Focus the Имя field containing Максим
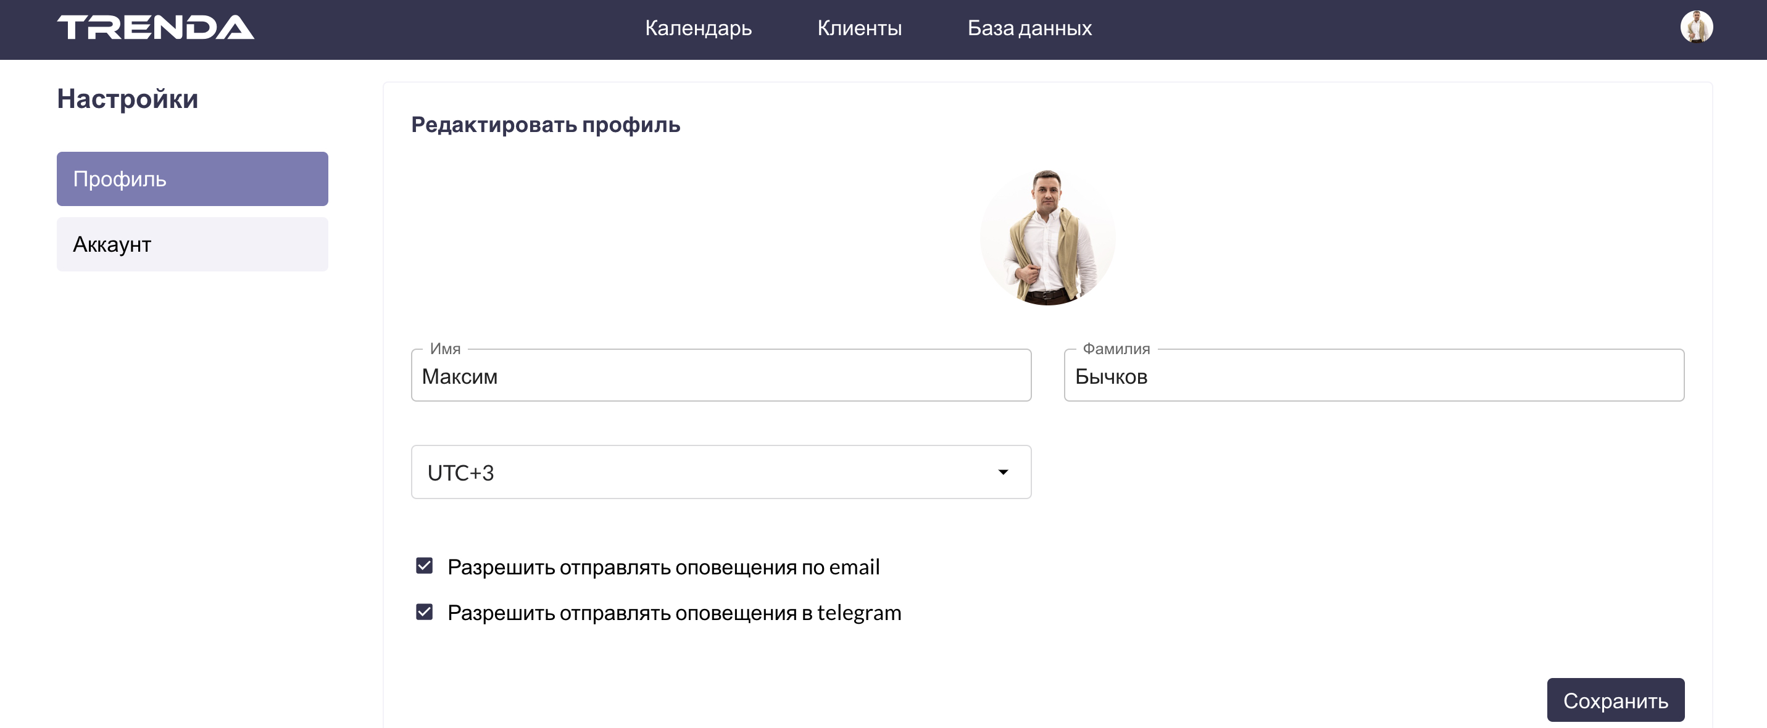Image resolution: width=1767 pixels, height=728 pixels. [720, 376]
